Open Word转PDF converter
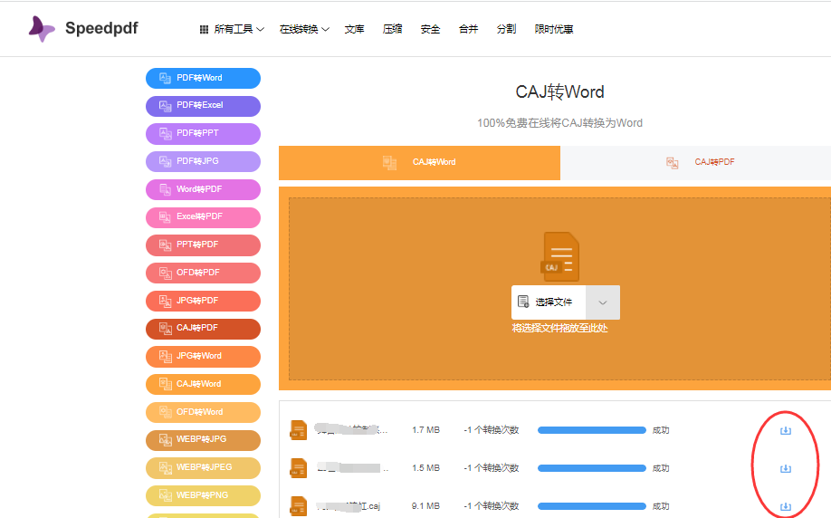Image resolution: width=831 pixels, height=518 pixels. (203, 189)
